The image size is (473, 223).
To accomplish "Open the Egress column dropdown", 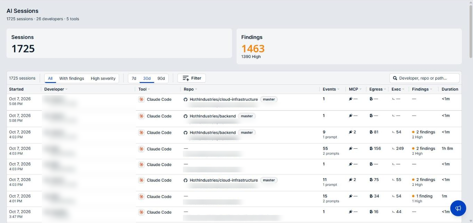I will click(x=385, y=89).
